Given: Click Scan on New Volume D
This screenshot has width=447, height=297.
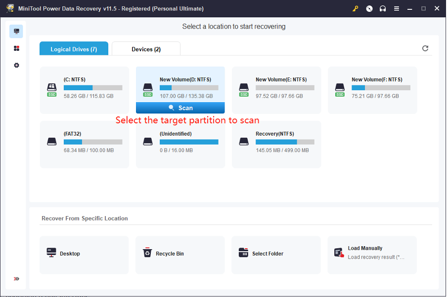Looking at the screenshot, I should [180, 108].
